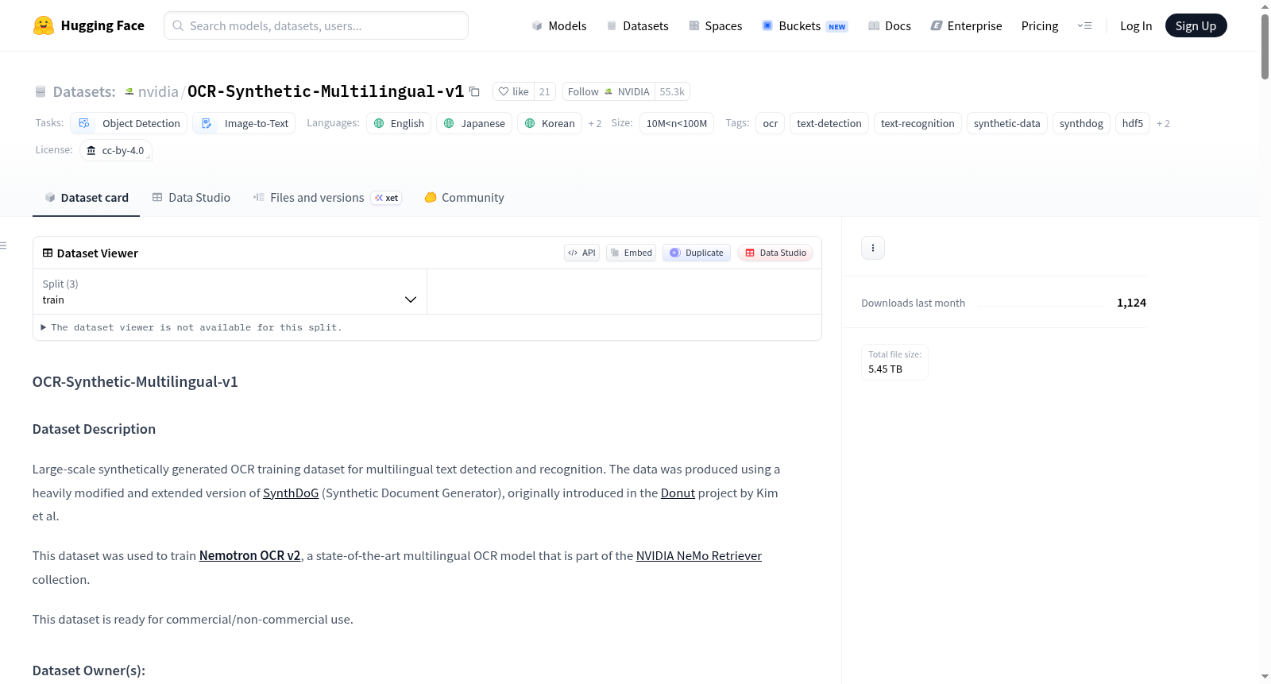Screen dimensions: 1271x684
Task: Open the SynthDoG link
Action: (x=291, y=493)
